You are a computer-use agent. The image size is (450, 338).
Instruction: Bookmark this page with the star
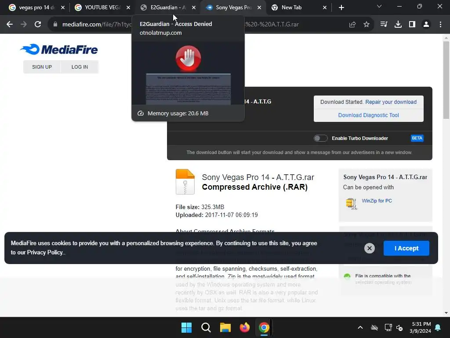click(x=367, y=25)
